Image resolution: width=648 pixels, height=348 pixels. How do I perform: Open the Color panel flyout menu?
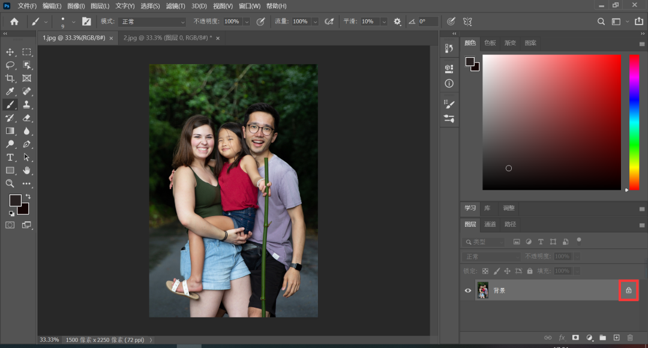[642, 44]
